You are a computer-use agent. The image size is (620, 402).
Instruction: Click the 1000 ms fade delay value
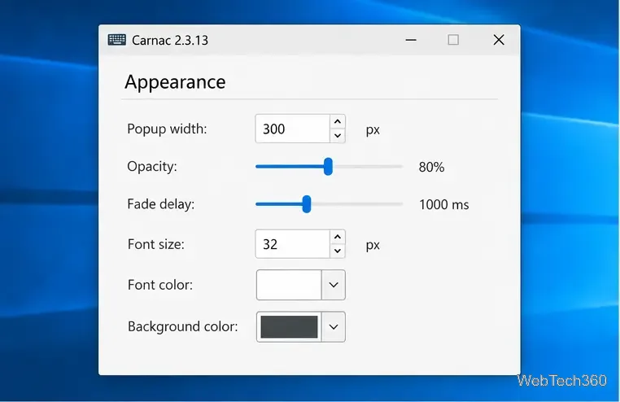(x=443, y=205)
